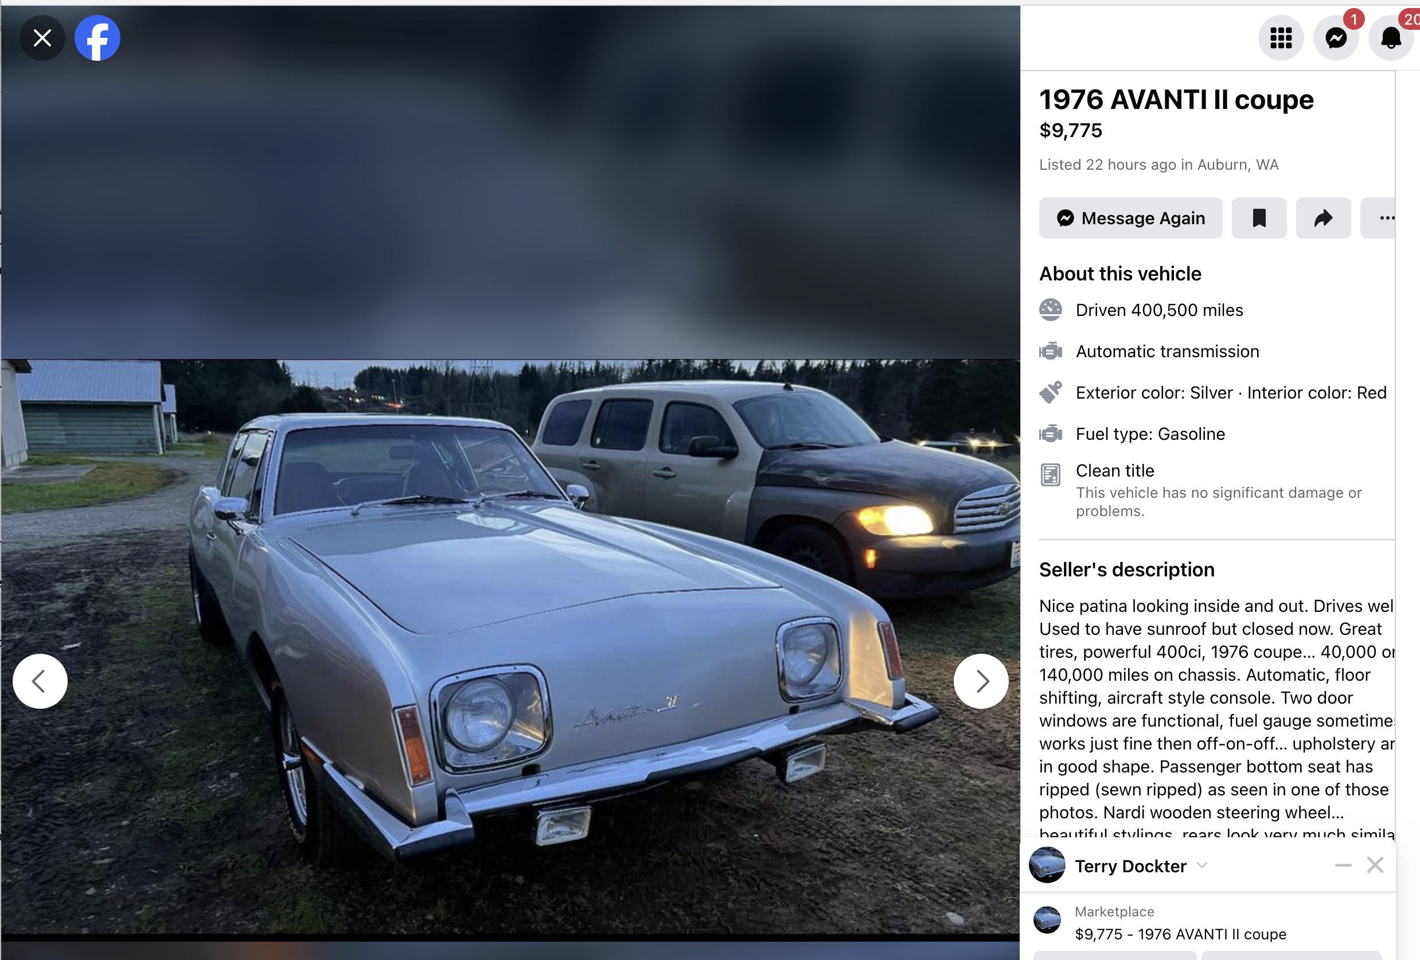The image size is (1420, 960).
Task: Click the main Avanti car photo
Action: [x=510, y=646]
